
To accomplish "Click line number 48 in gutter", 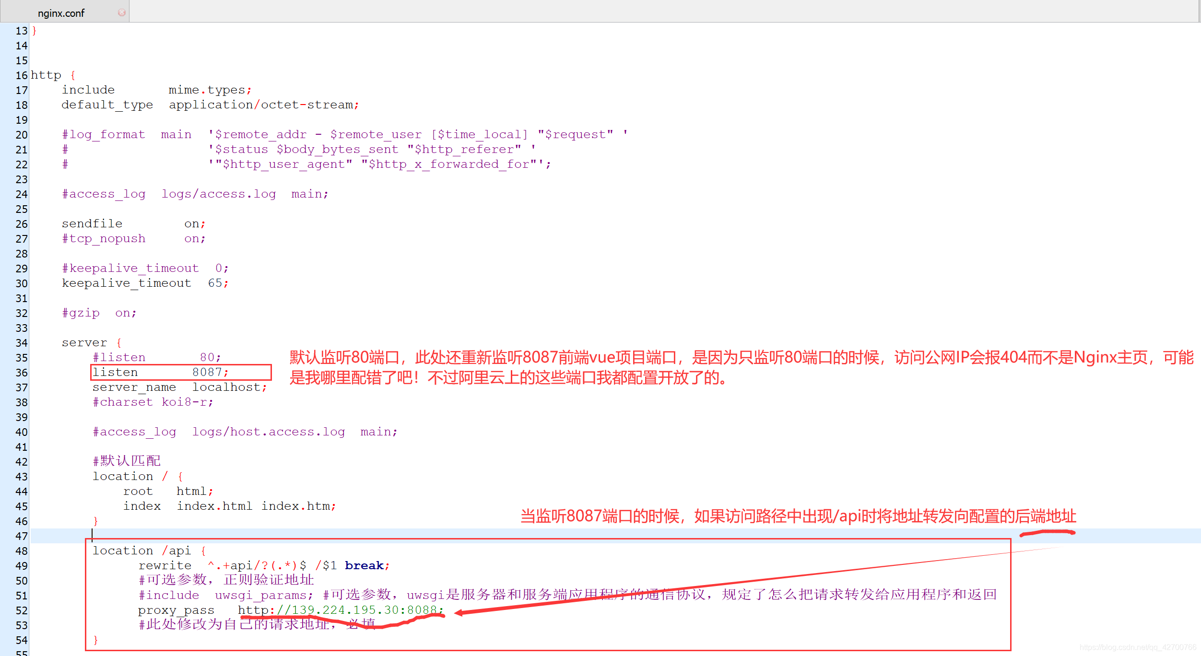I will point(22,551).
